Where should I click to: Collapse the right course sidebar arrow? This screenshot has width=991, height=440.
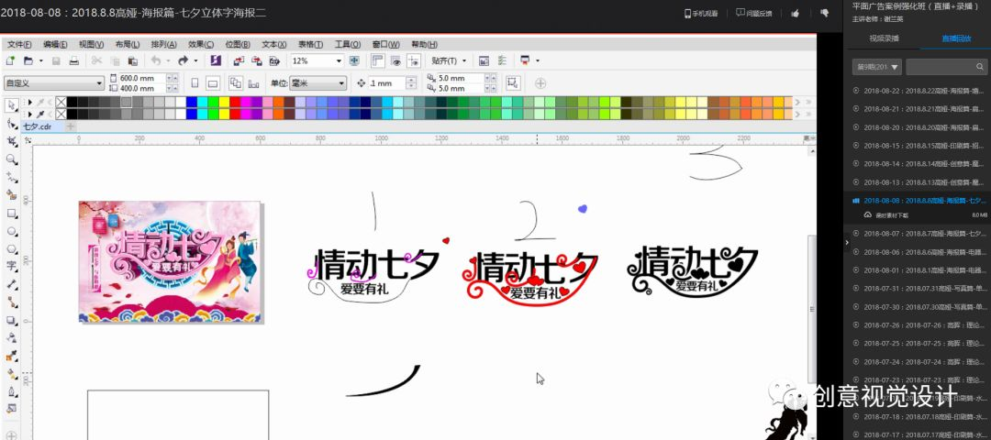point(848,242)
